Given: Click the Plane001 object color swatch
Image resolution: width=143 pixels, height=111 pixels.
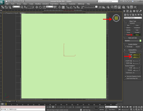Looking at the screenshot, I should click(x=140, y=41).
